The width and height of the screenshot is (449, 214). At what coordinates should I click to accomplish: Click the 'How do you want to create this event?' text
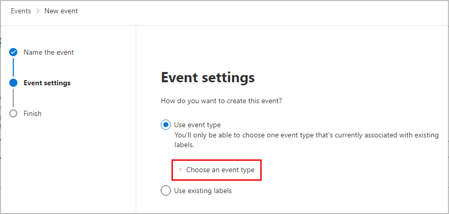pos(221,101)
